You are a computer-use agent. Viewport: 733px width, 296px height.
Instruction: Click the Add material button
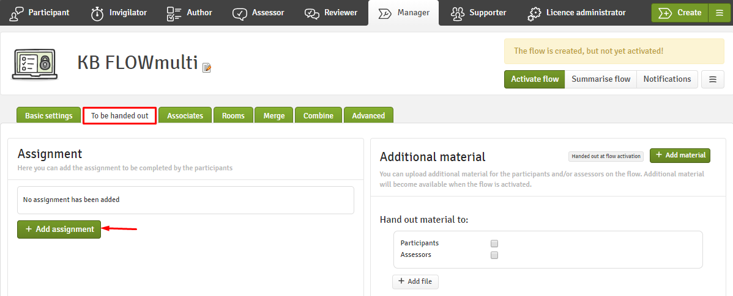pos(680,155)
